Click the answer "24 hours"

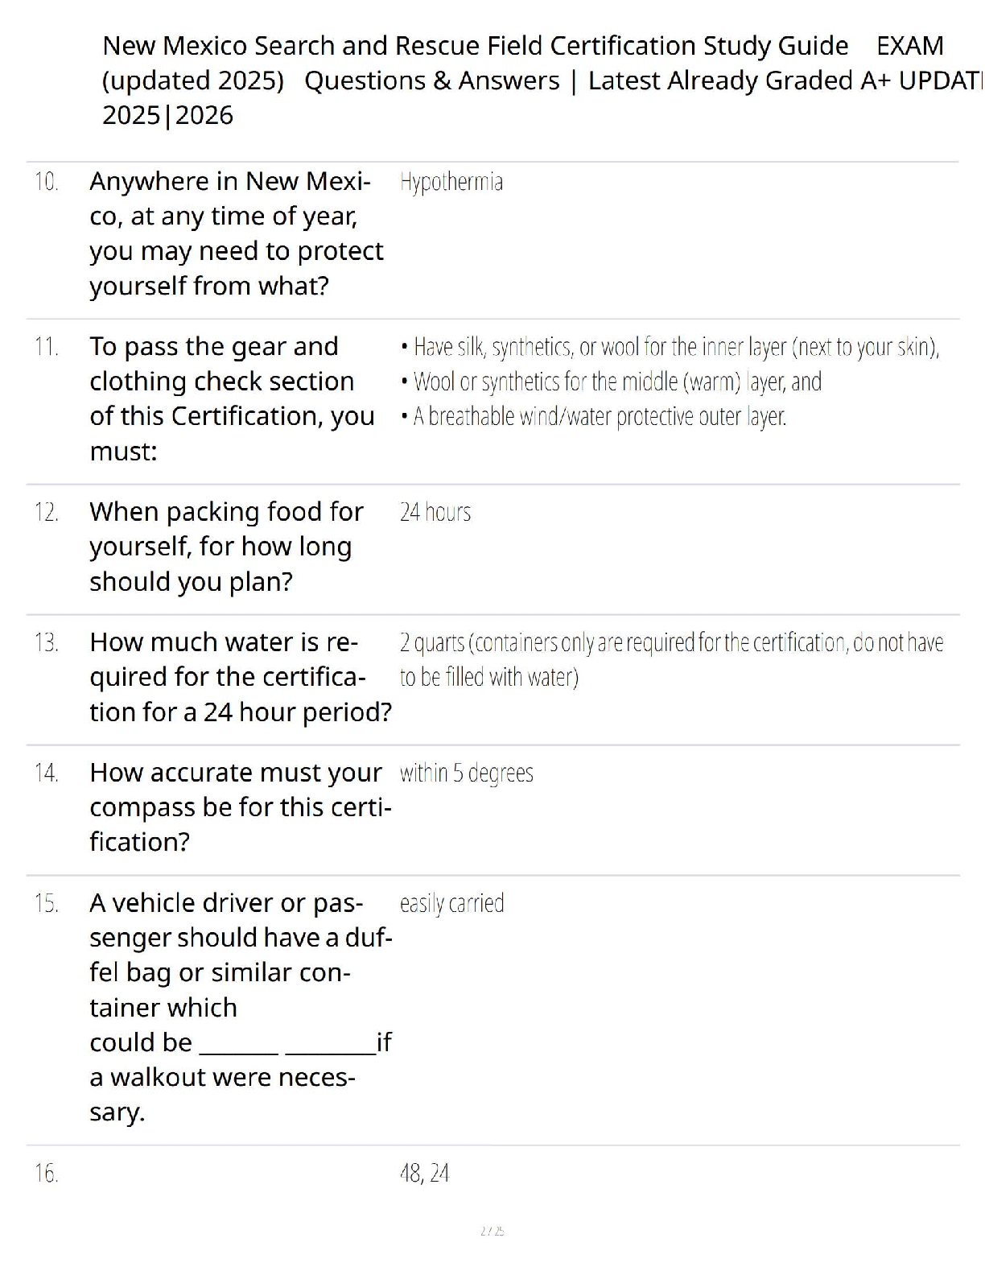coord(435,512)
